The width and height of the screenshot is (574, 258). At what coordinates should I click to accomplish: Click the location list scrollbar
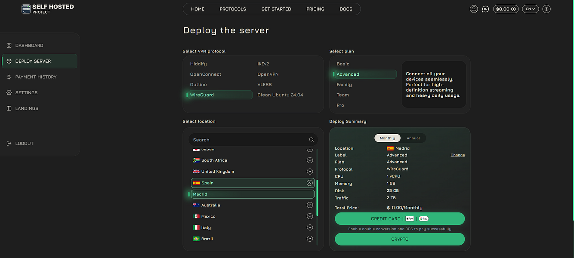coord(318,198)
